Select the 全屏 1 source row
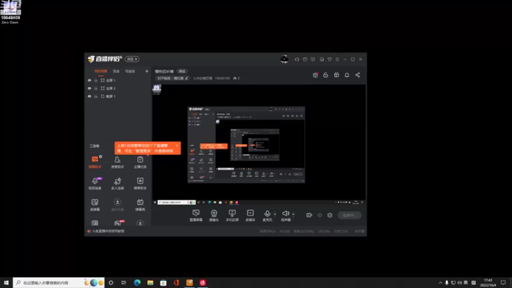Image resolution: width=512 pixels, height=288 pixels. (118, 81)
